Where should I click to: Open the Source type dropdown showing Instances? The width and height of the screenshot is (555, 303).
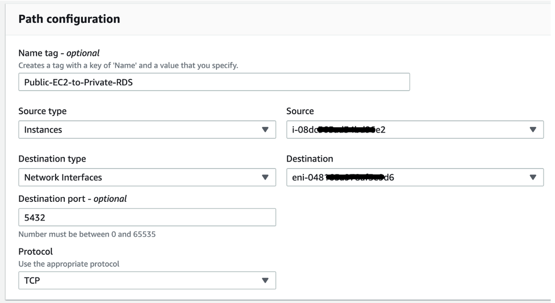[139, 130]
